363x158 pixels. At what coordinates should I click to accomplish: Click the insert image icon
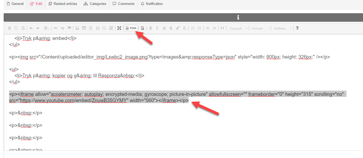click(77, 28)
